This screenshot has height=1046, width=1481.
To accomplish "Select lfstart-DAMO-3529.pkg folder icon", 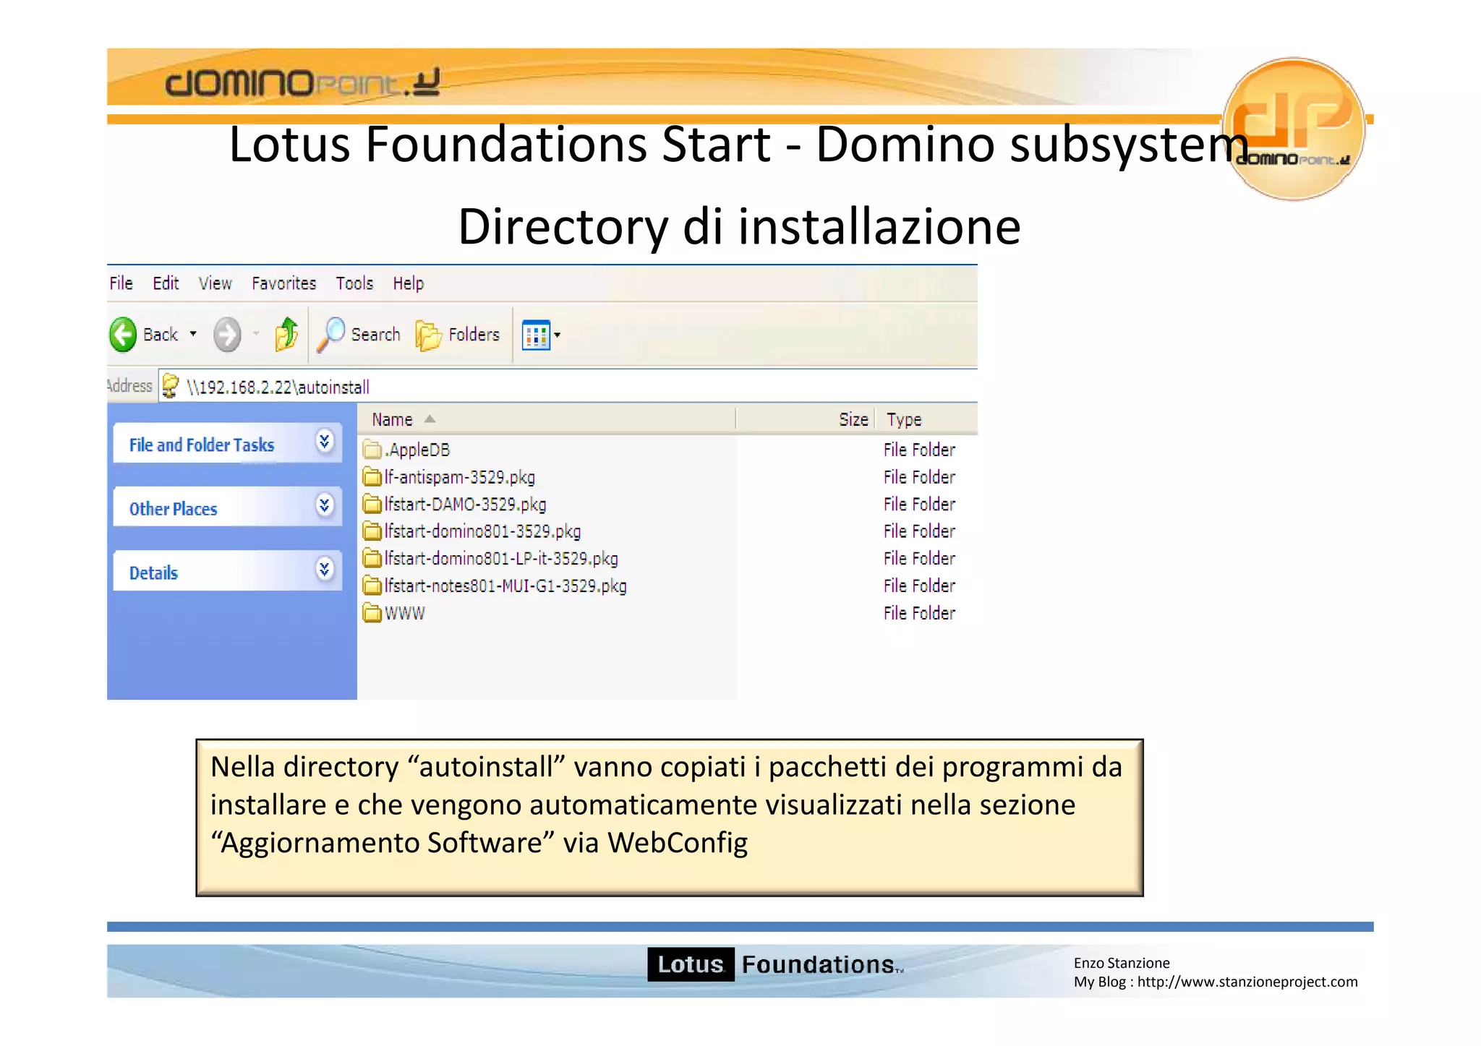I will click(x=372, y=504).
